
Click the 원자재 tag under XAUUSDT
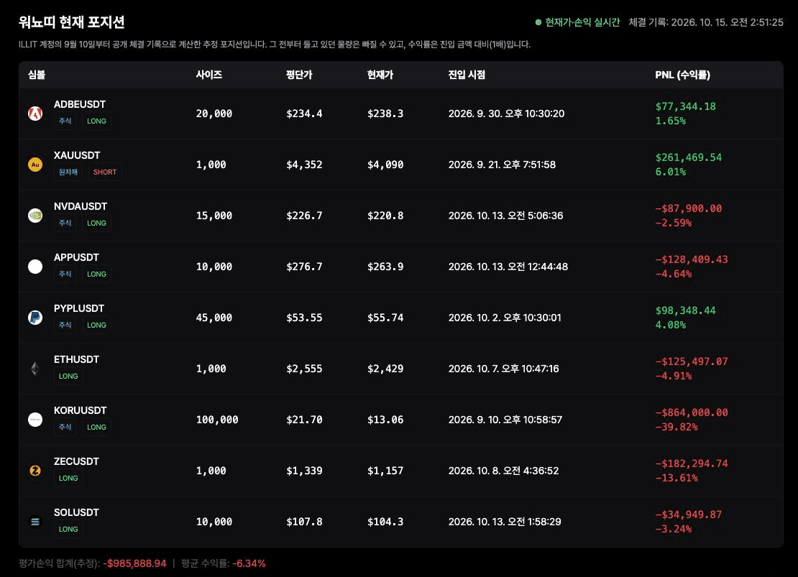point(68,172)
